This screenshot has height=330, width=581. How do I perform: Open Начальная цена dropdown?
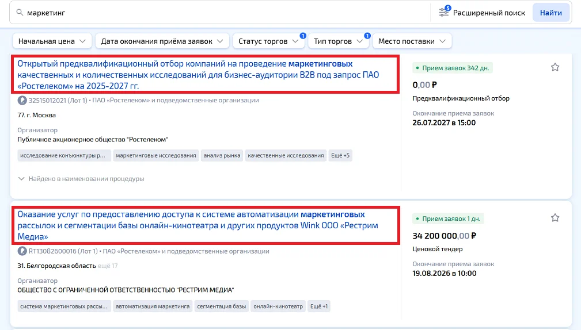click(52, 41)
